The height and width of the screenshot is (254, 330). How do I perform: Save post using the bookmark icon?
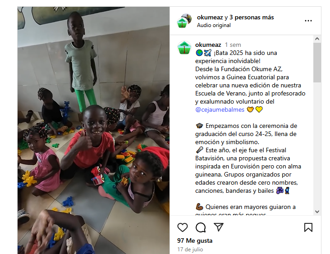pos(308,227)
